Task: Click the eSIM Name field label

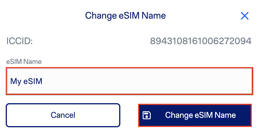Action: tap(24, 61)
